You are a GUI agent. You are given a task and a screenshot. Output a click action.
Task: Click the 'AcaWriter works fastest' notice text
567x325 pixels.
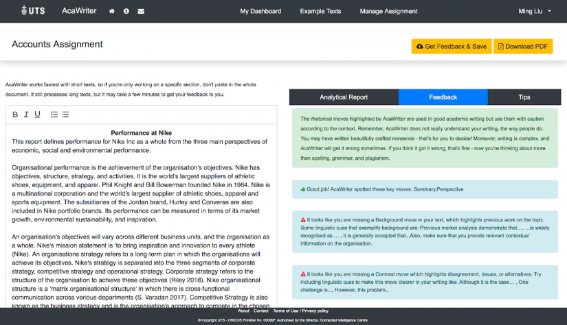pos(131,89)
